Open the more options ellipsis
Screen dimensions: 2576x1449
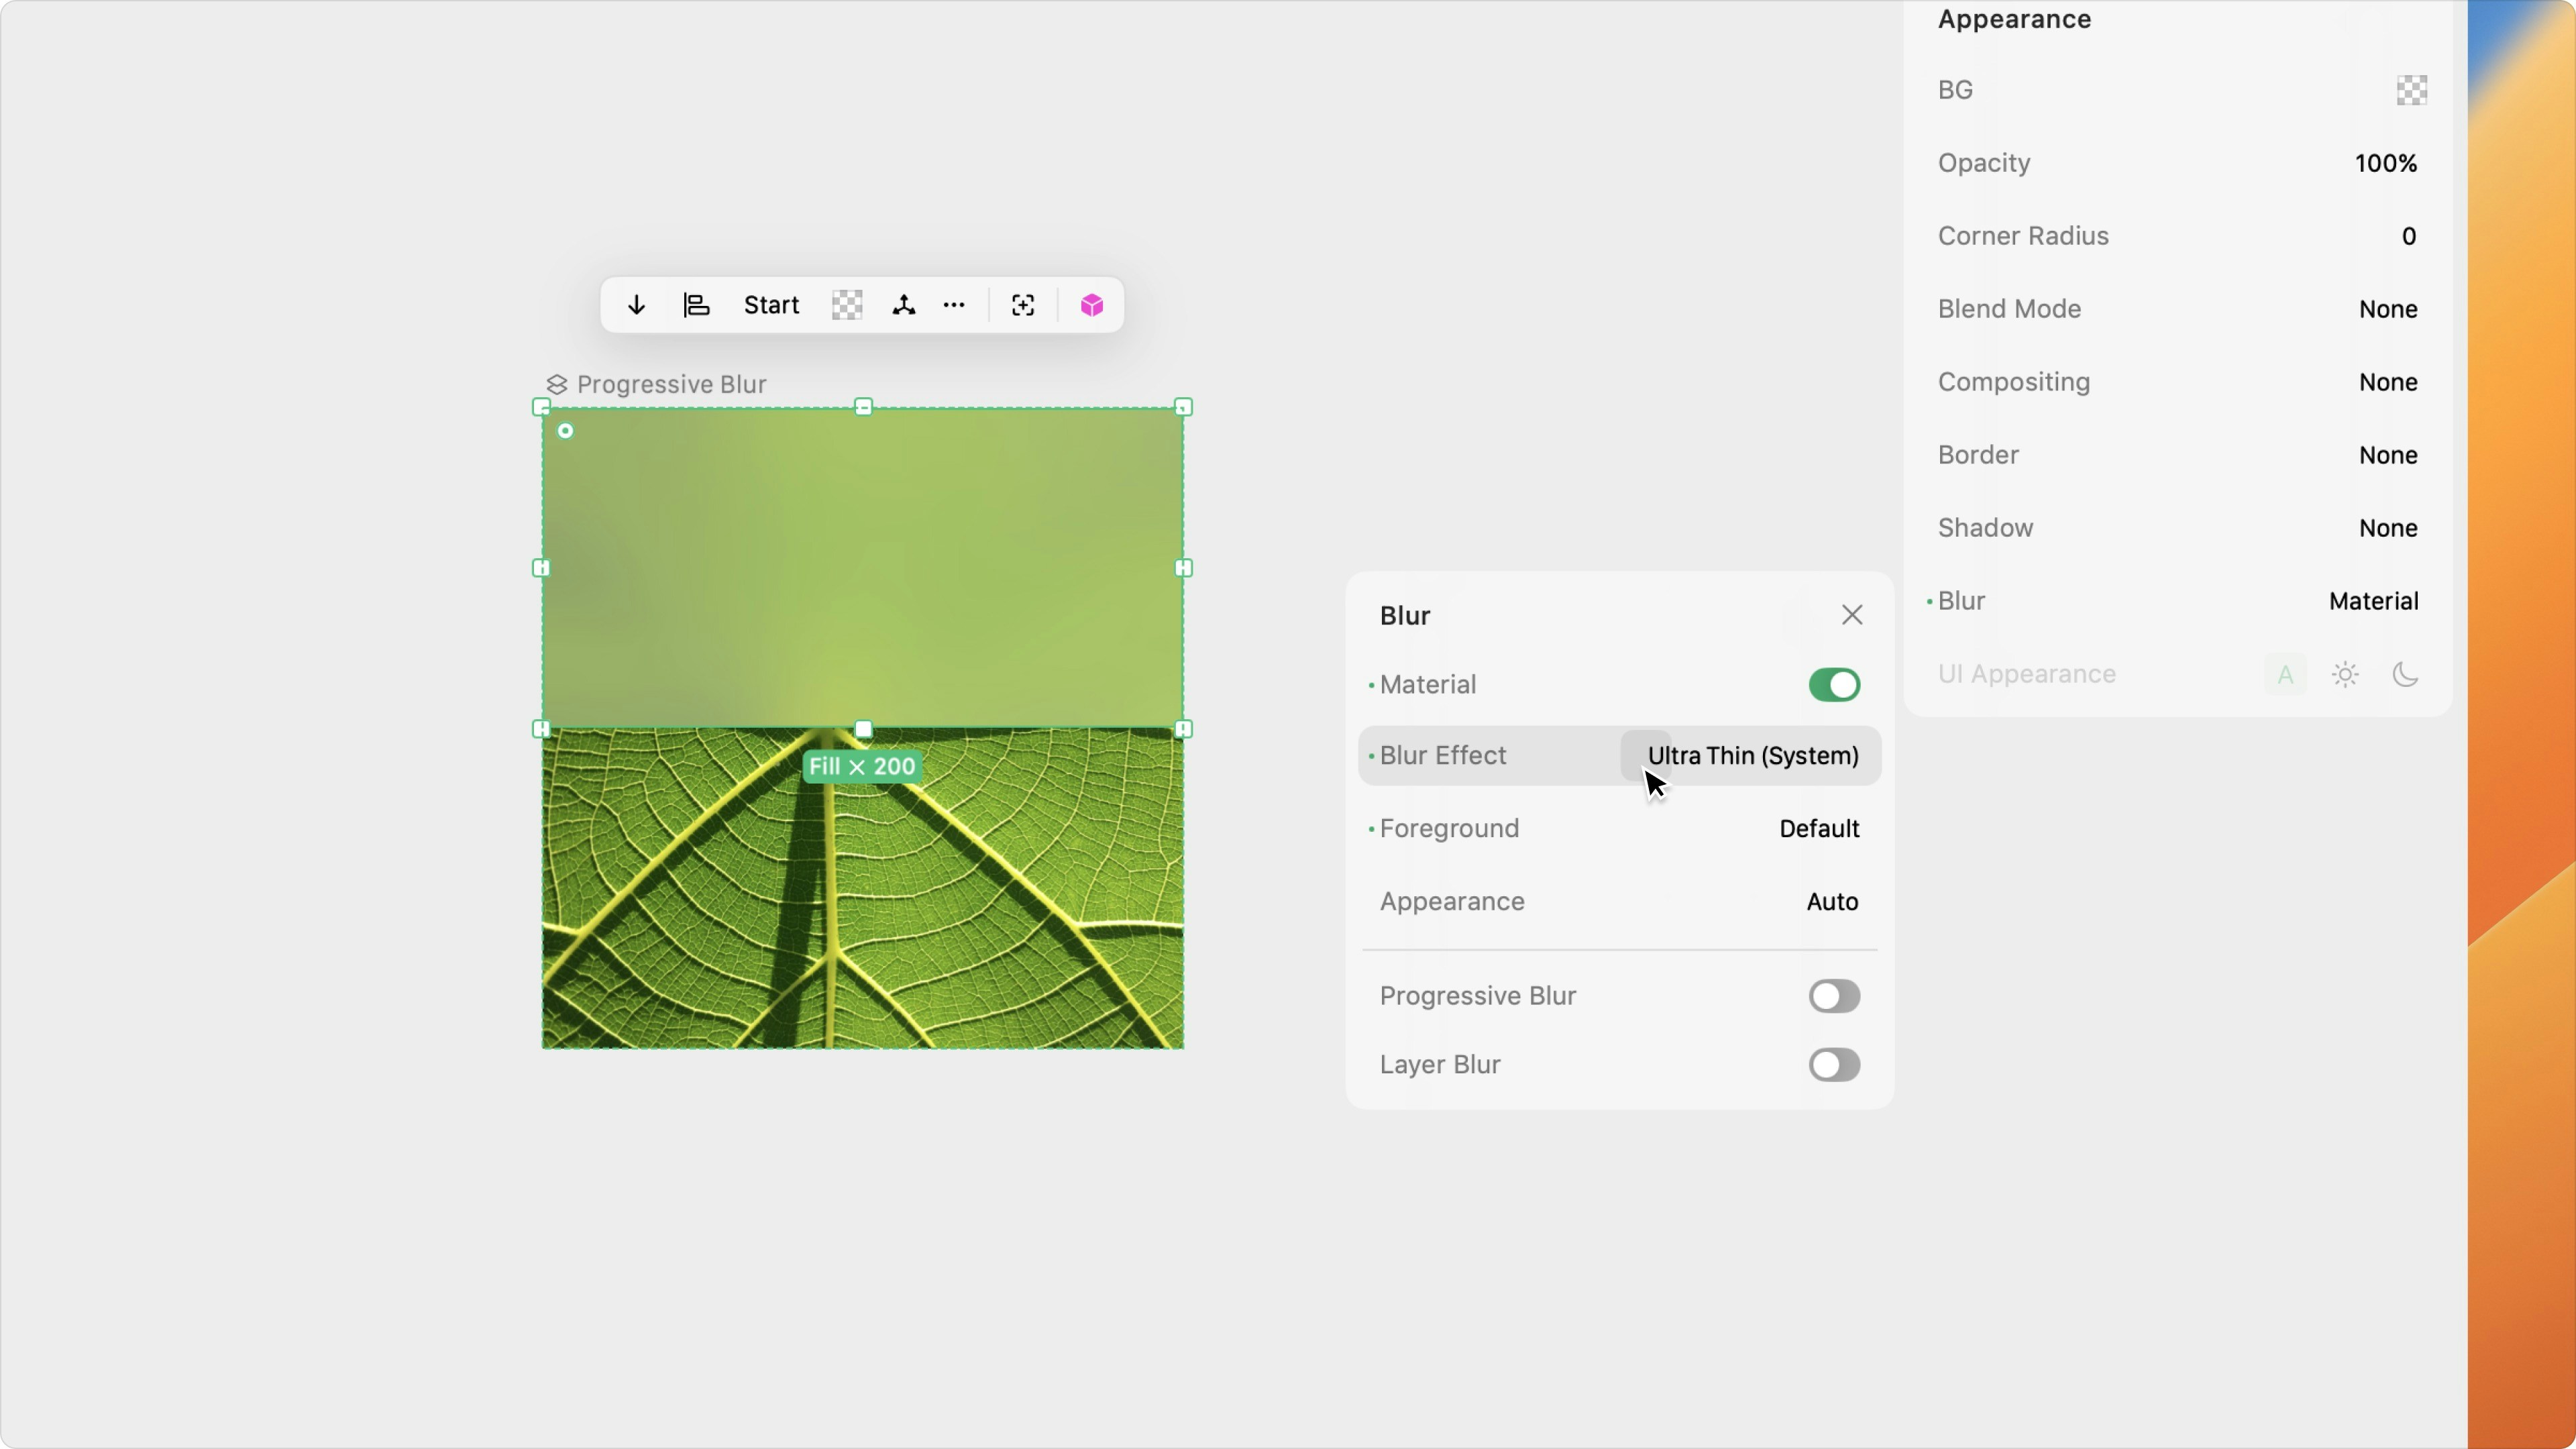pyautogui.click(x=954, y=305)
